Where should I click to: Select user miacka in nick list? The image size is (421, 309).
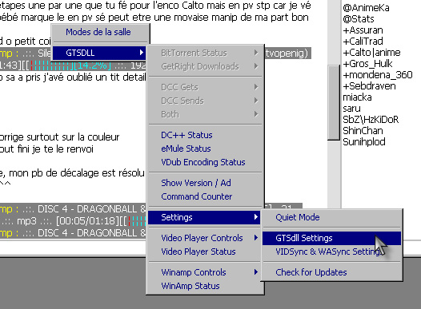[x=357, y=97]
